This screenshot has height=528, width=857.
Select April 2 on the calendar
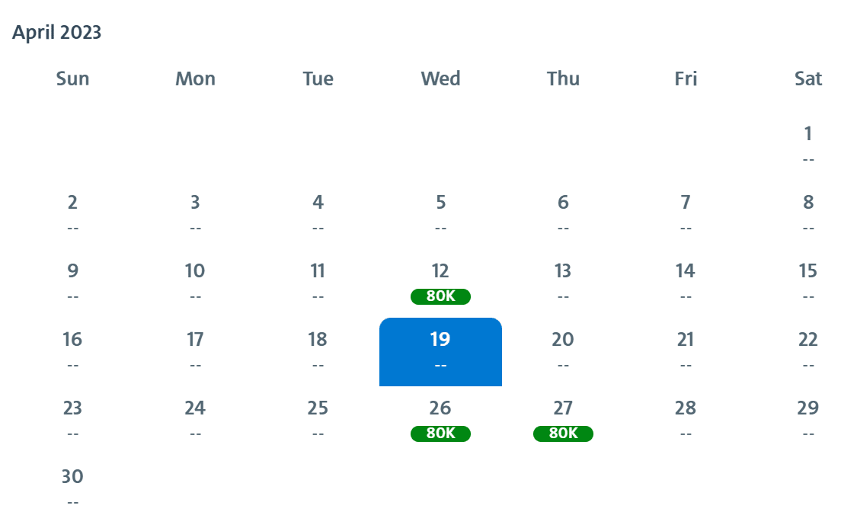(72, 213)
